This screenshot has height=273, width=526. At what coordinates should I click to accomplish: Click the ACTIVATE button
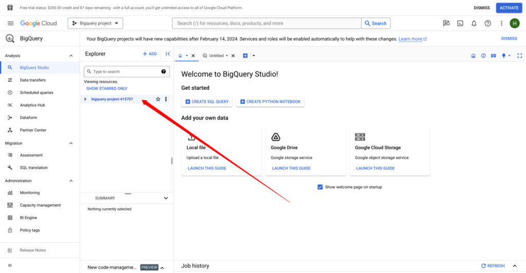pos(509,8)
